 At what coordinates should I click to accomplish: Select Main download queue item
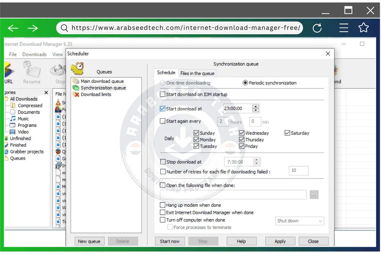click(102, 81)
